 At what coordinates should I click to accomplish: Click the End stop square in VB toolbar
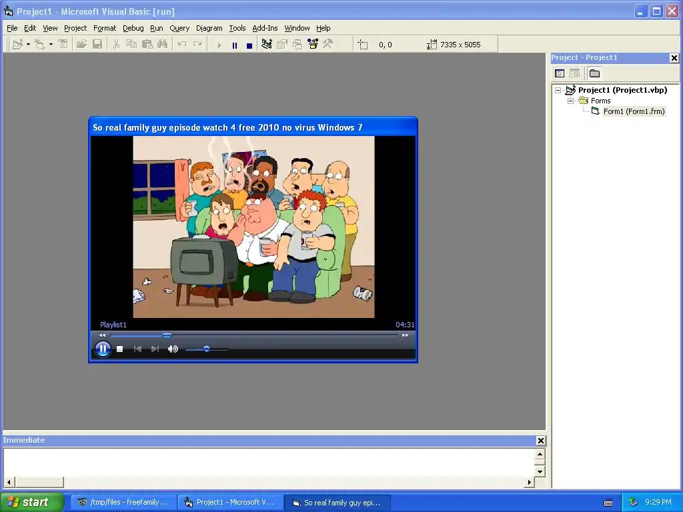(249, 45)
